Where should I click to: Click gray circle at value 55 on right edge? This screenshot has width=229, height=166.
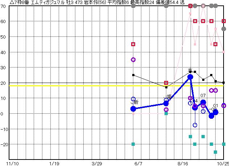224,29
